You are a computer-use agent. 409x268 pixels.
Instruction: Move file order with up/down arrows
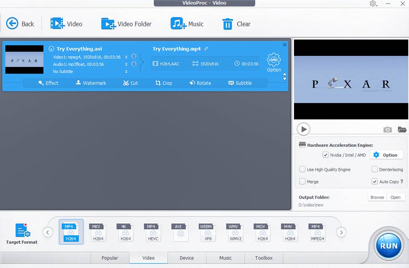284,77
